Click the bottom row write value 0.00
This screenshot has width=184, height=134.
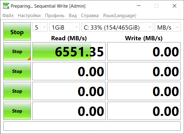point(144,111)
